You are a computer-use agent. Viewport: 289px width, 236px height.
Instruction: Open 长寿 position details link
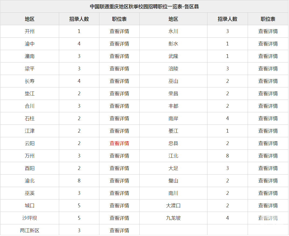[x=119, y=81]
